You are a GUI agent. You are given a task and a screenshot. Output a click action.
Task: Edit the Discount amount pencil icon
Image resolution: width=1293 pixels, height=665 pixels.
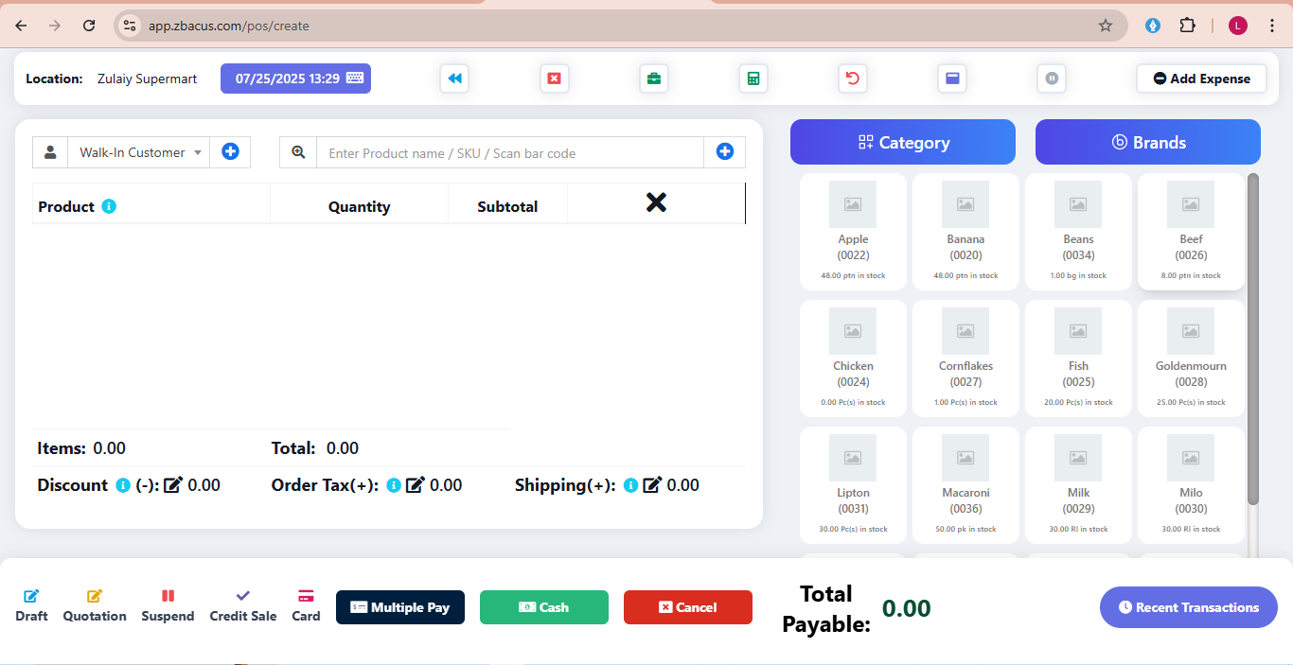coord(173,485)
